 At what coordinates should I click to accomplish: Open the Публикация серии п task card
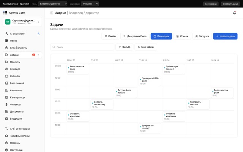(174, 69)
